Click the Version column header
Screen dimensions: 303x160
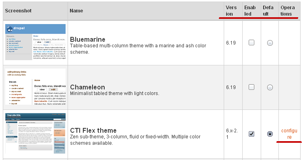(x=231, y=11)
